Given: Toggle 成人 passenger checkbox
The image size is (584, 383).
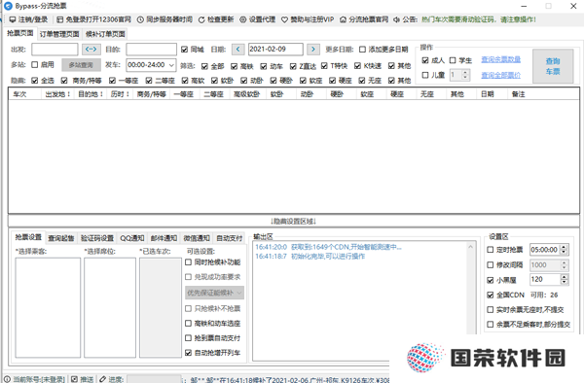Looking at the screenshot, I should click(x=425, y=60).
